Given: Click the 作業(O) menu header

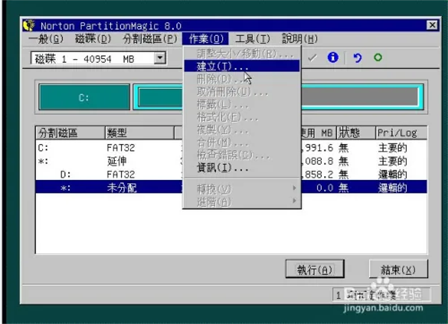Looking at the screenshot, I should pyautogui.click(x=205, y=39).
